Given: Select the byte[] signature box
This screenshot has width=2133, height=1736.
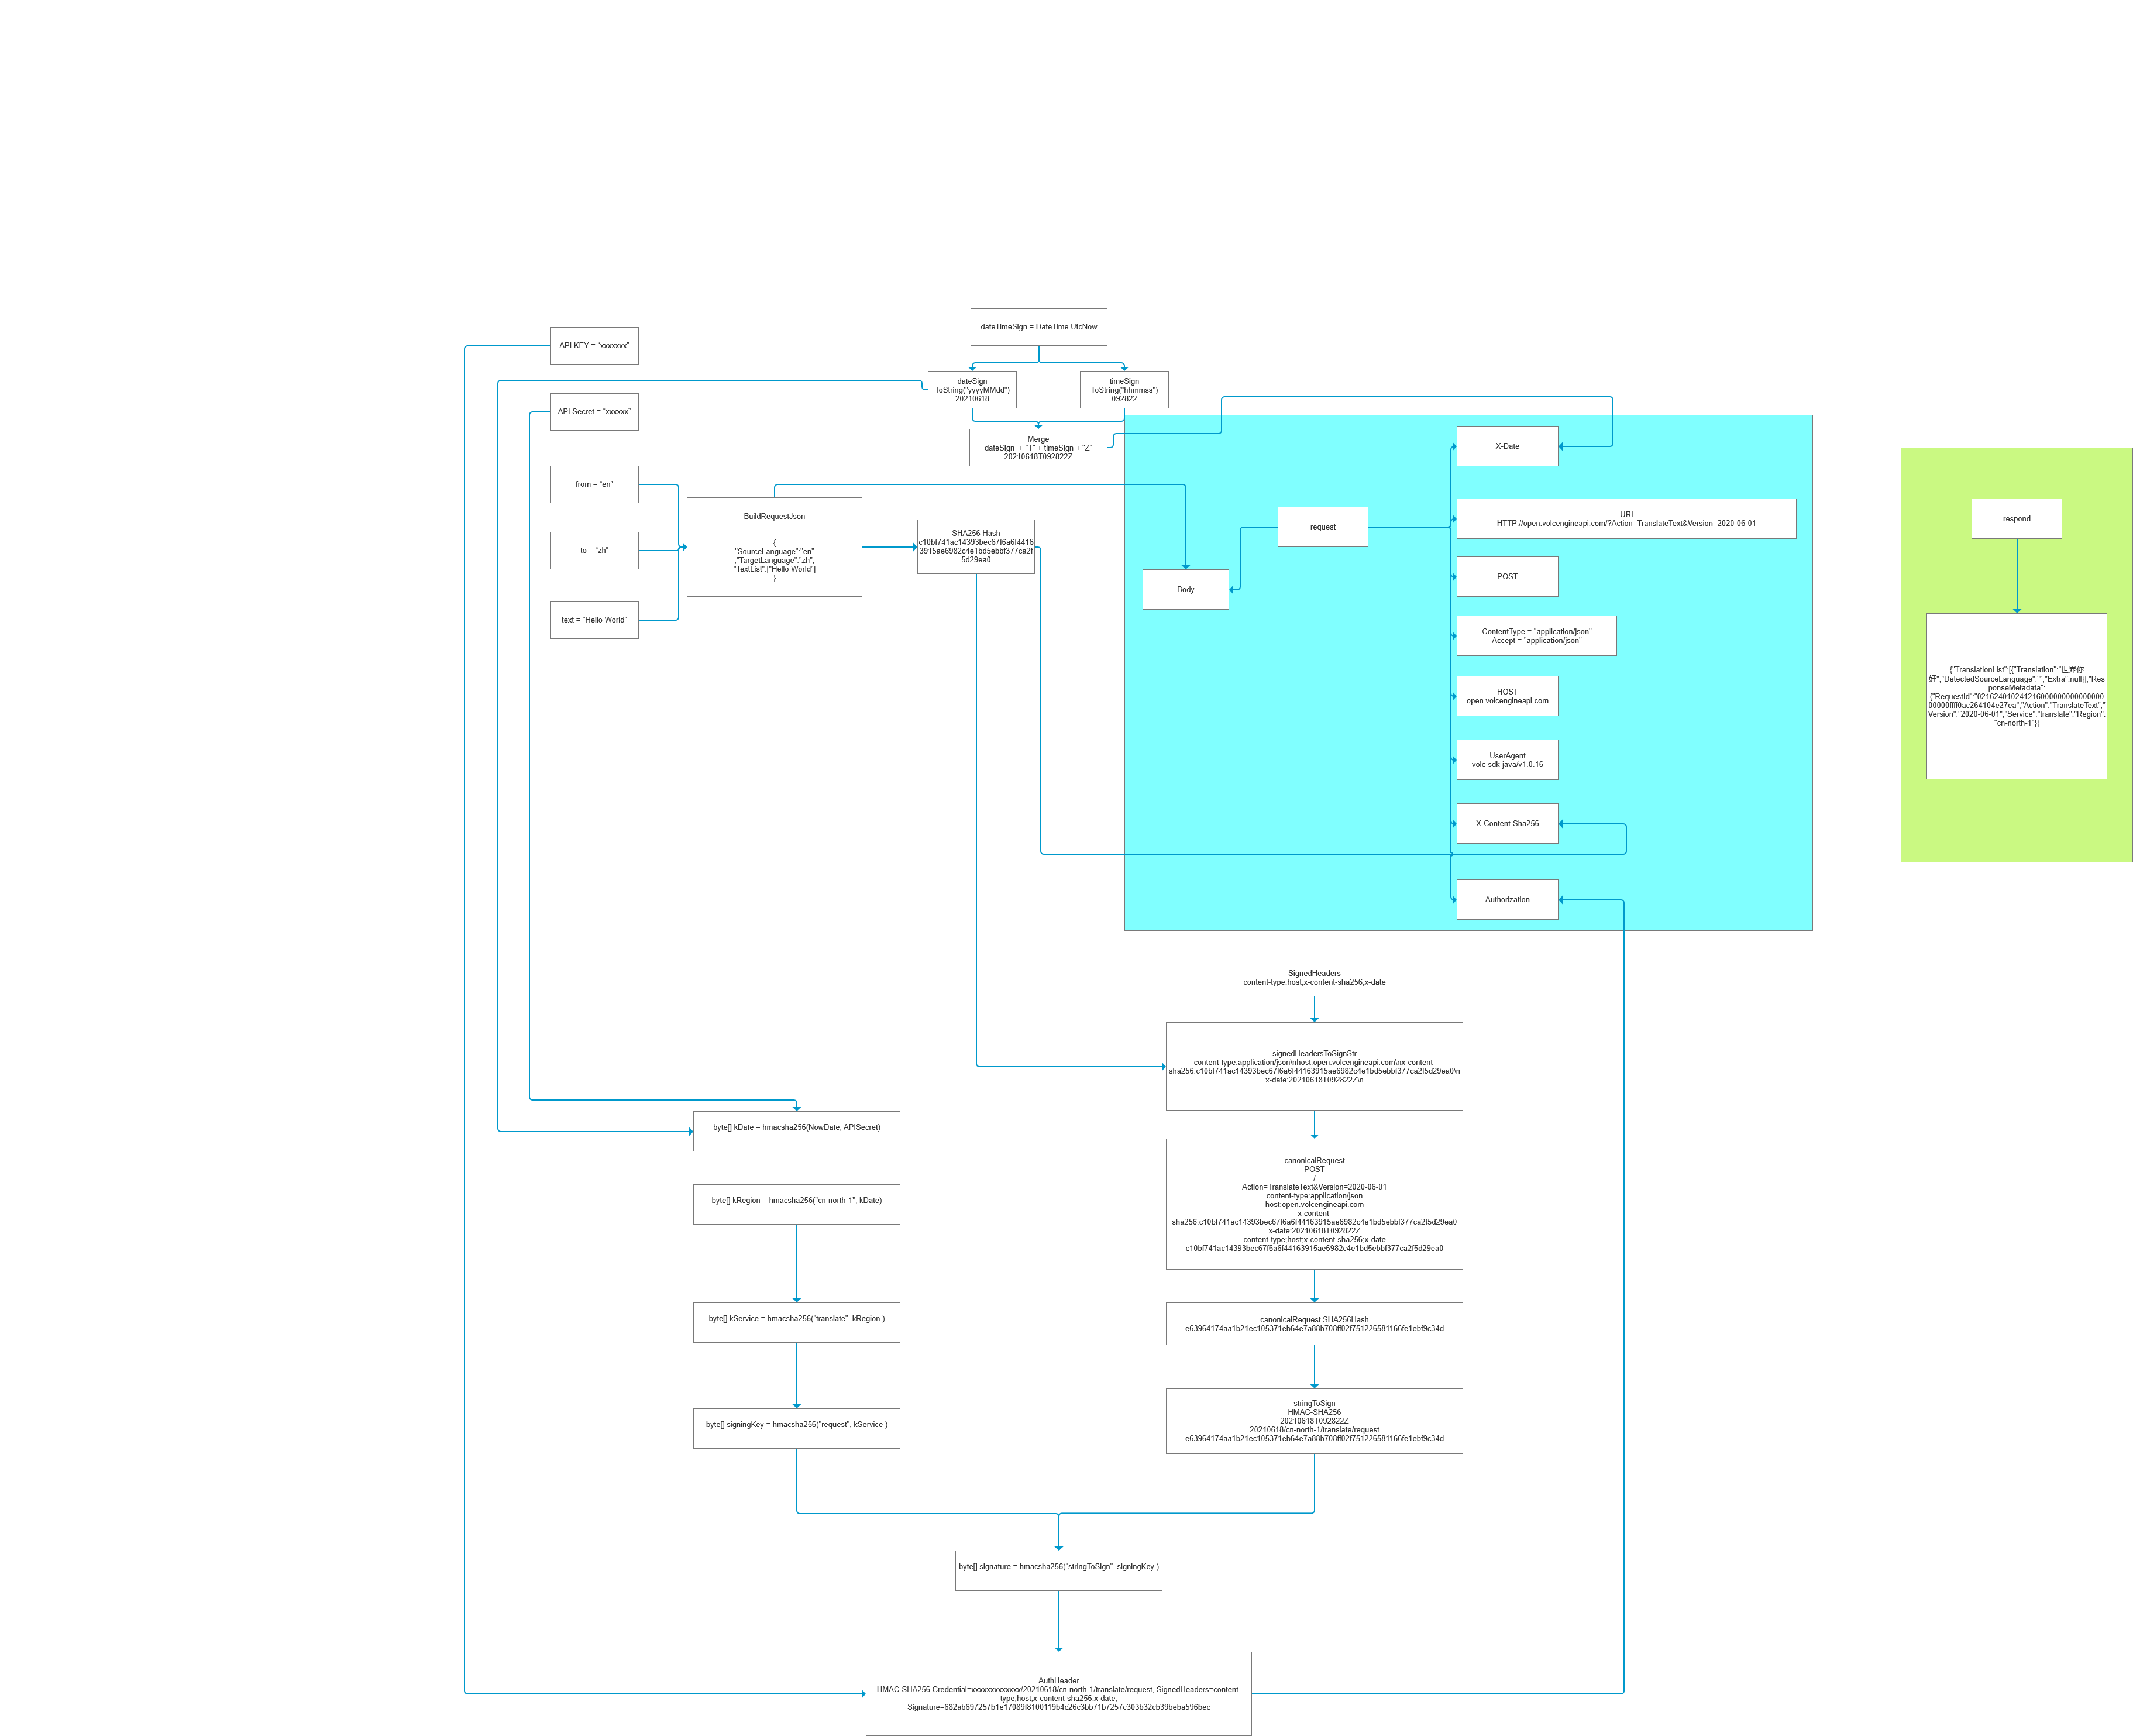Looking at the screenshot, I should pos(1059,1571).
